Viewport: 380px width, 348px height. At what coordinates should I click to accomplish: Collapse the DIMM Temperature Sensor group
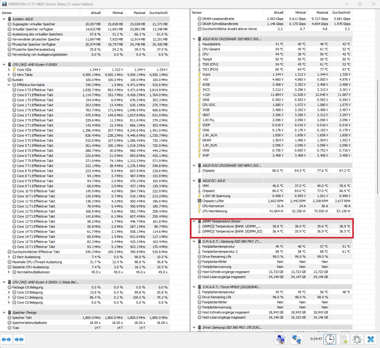194,221
